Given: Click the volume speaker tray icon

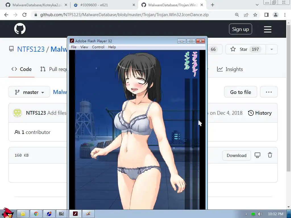Looking at the screenshot, I should [260, 214].
